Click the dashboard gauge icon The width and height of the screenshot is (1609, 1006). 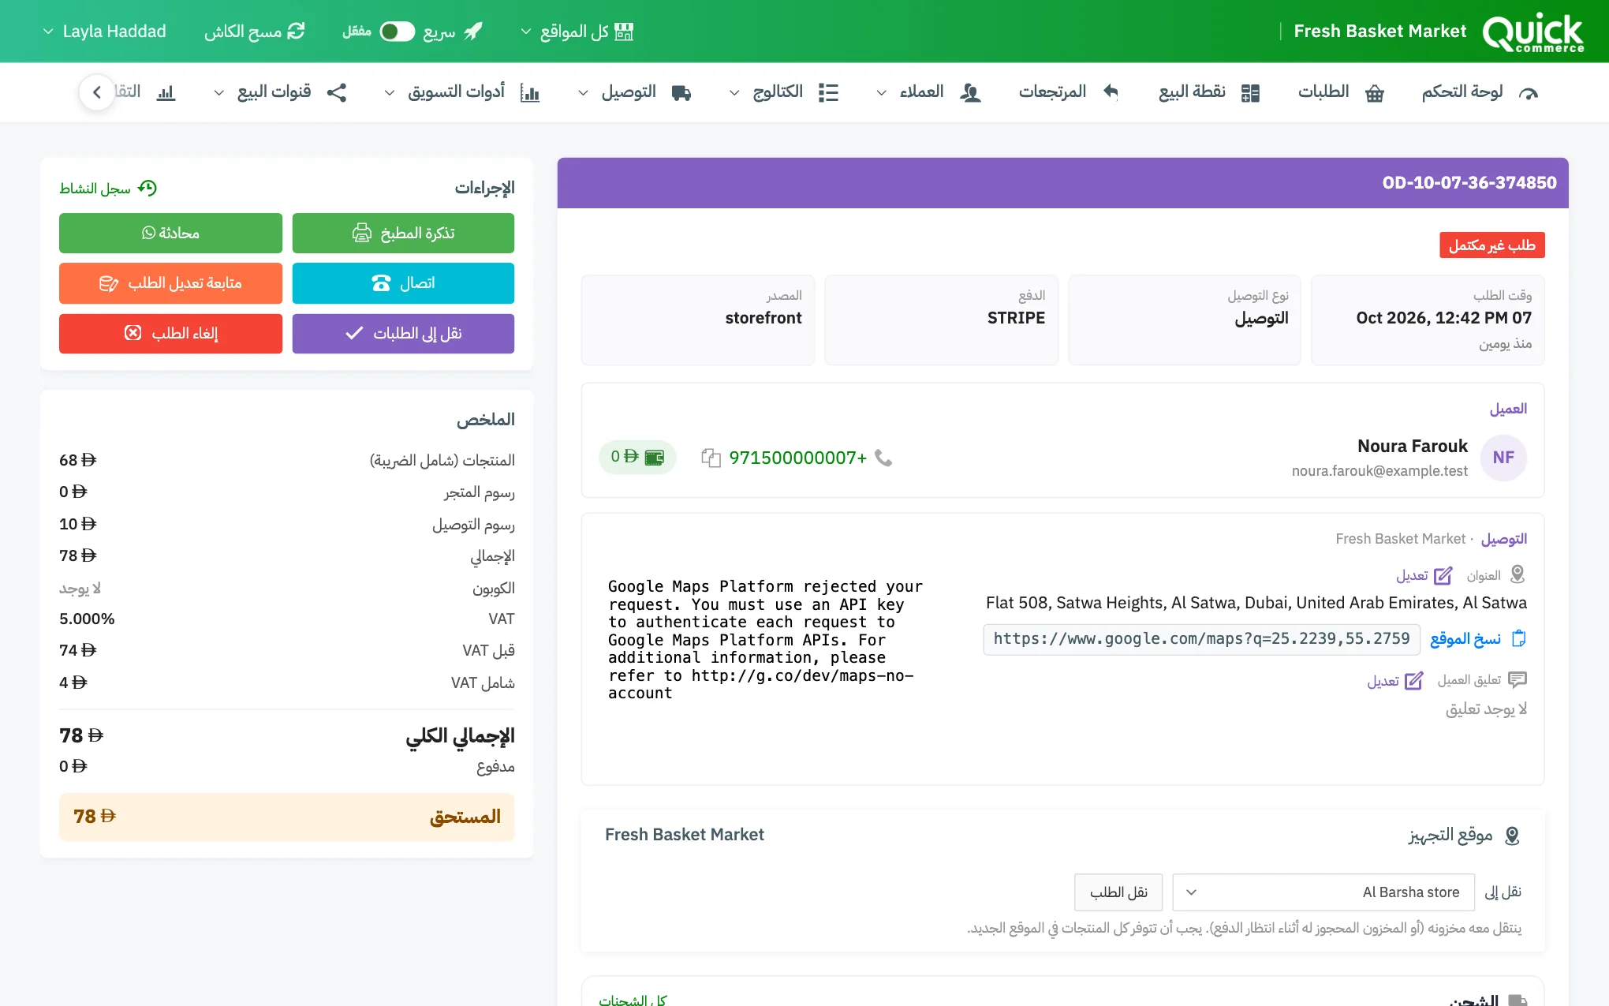point(1529,94)
